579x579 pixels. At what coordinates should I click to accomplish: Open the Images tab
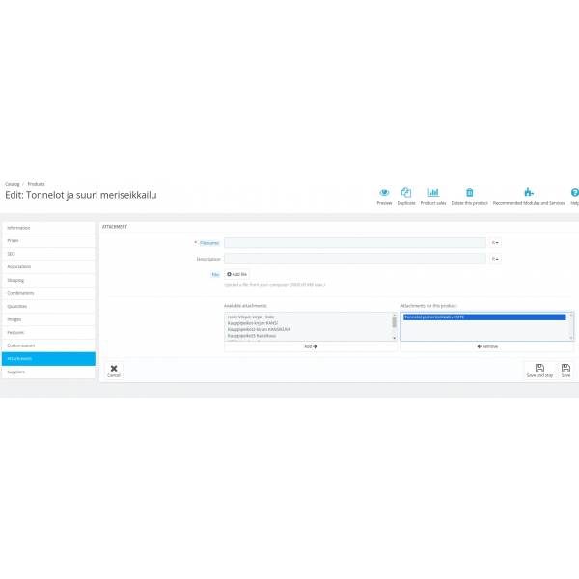(x=48, y=319)
